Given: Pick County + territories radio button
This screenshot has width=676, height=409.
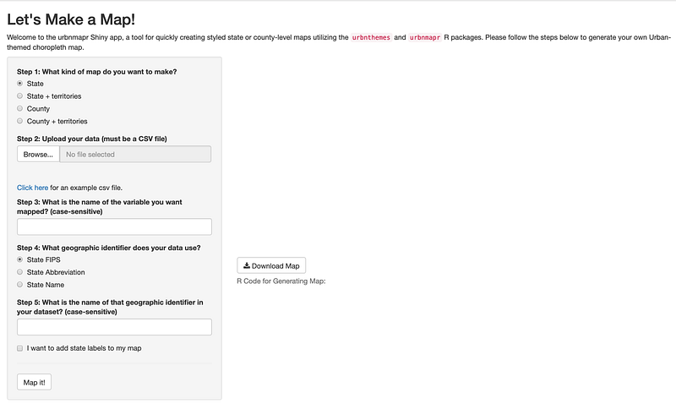Looking at the screenshot, I should [19, 121].
